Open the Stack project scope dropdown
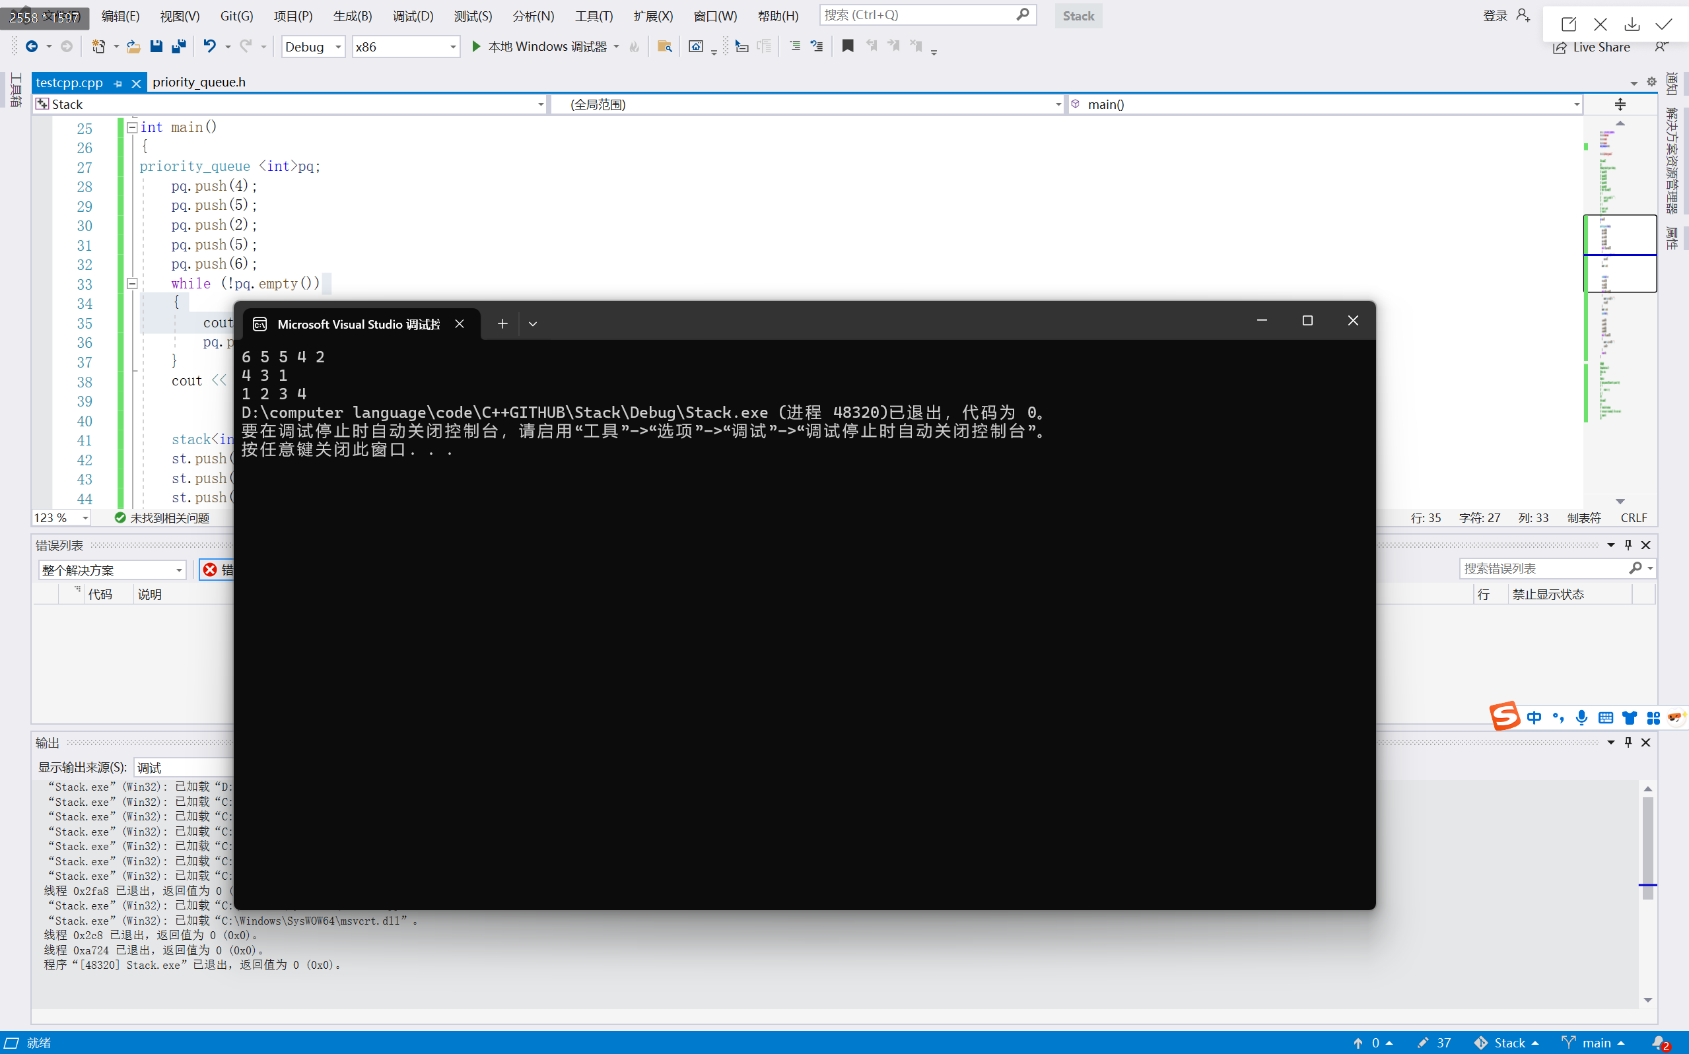The height and width of the screenshot is (1054, 1689). point(290,104)
